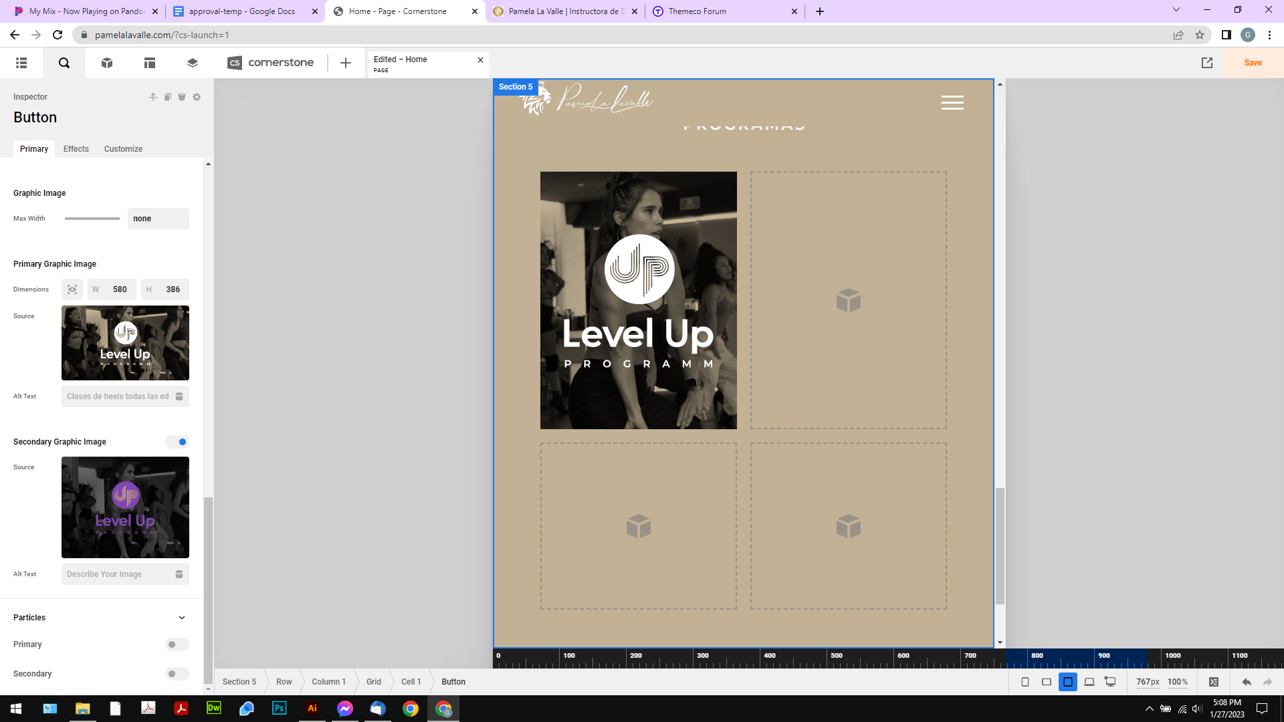The image size is (1284, 722).
Task: Open Alt Text dynamic content picker
Action: point(179,396)
